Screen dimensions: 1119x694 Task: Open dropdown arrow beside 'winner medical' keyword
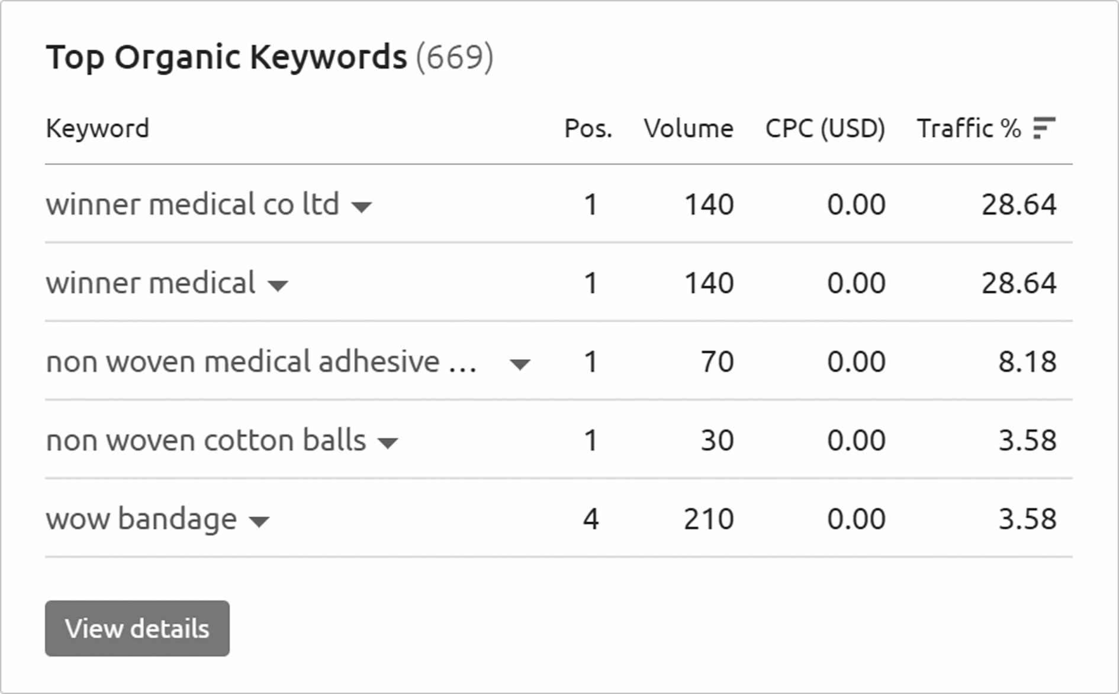coord(278,286)
